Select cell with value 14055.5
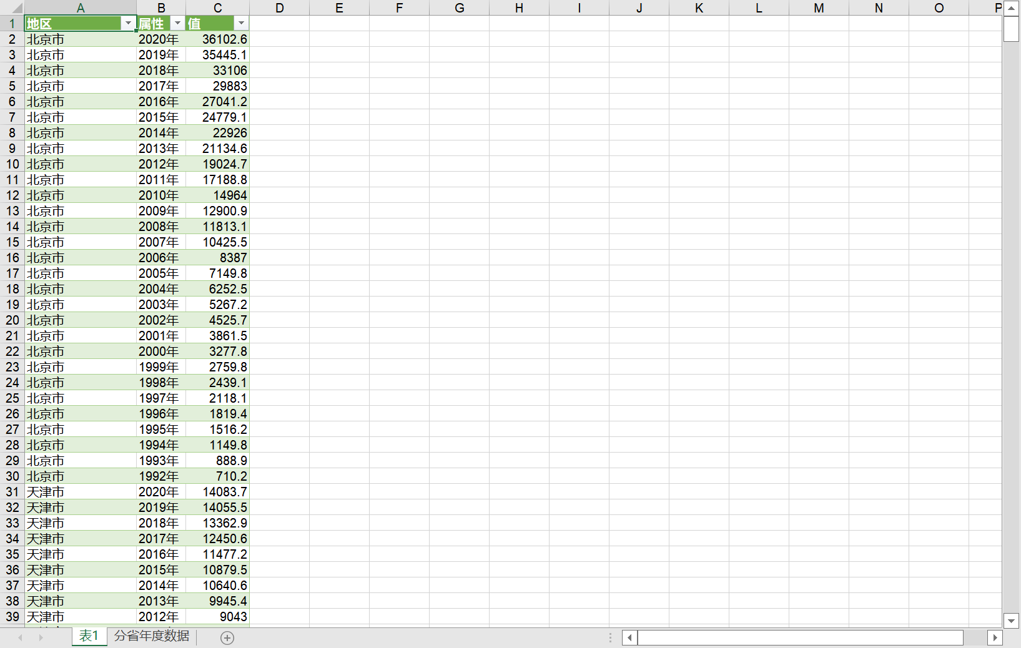The image size is (1021, 648). 217,508
